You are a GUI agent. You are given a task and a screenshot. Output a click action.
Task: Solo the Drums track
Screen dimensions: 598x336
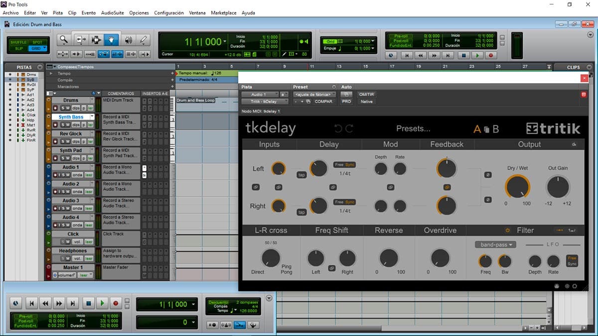point(62,108)
